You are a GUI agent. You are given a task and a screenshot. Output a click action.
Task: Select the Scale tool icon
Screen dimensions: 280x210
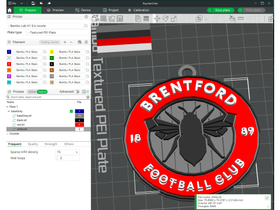pyautogui.click(x=174, y=19)
